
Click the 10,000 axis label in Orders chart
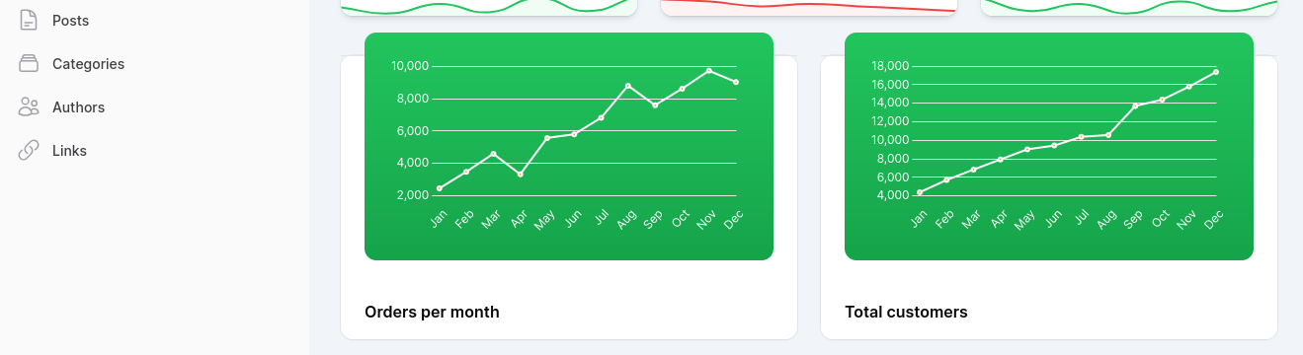[410, 66]
